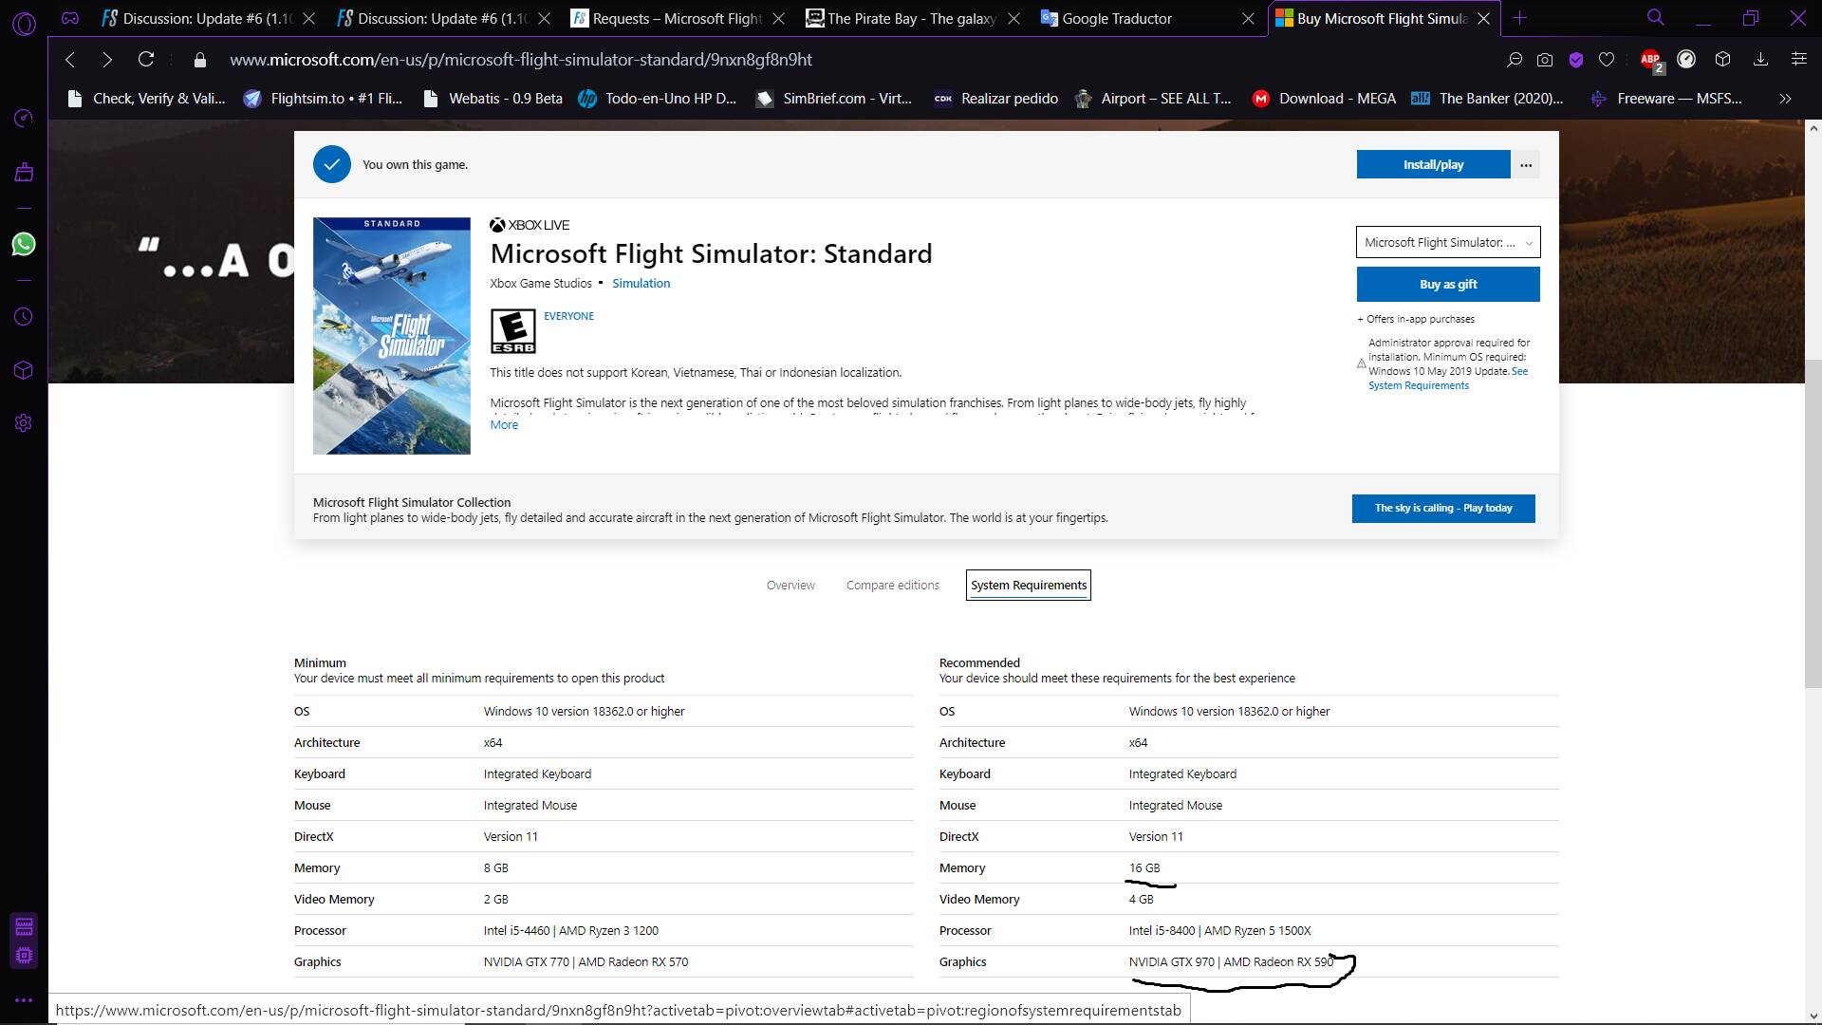Open the downloads arrow icon in toolbar
Screen dimensions: 1822x1025
[1760, 60]
